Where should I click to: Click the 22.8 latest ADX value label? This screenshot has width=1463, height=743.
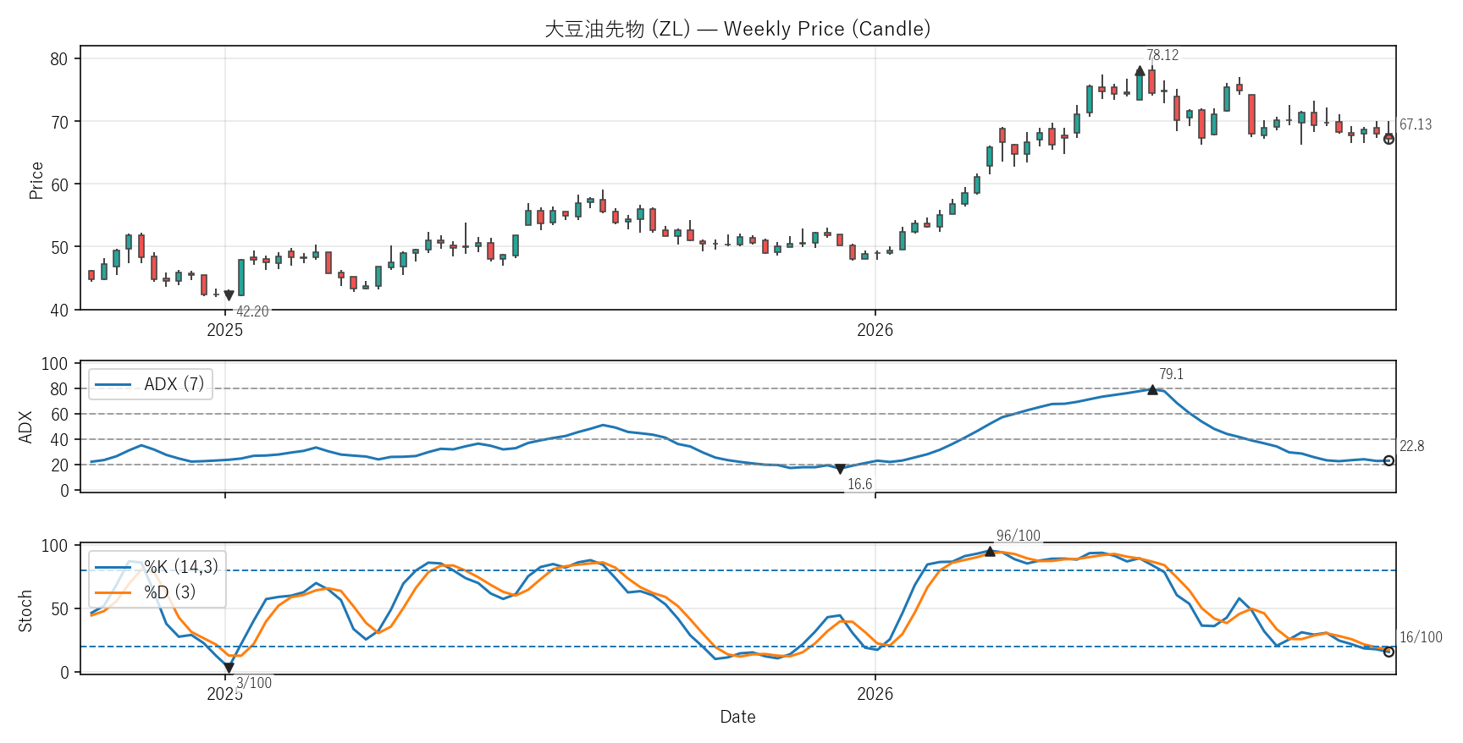pos(1411,446)
